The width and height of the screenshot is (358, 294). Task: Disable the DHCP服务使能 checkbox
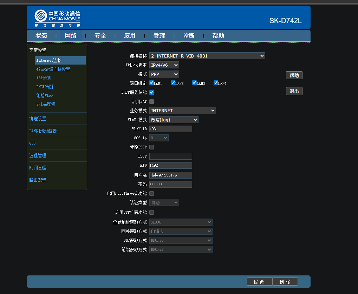152,92
